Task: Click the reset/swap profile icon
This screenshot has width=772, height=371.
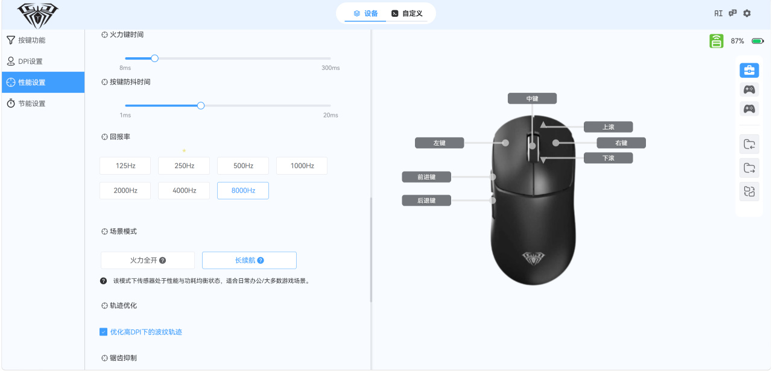Action: 749,192
